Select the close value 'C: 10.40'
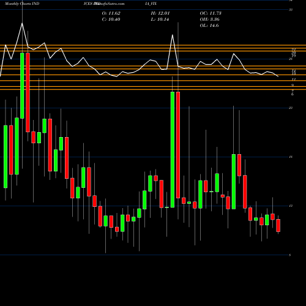Viewport: 306px width, 306px height. 111,20
